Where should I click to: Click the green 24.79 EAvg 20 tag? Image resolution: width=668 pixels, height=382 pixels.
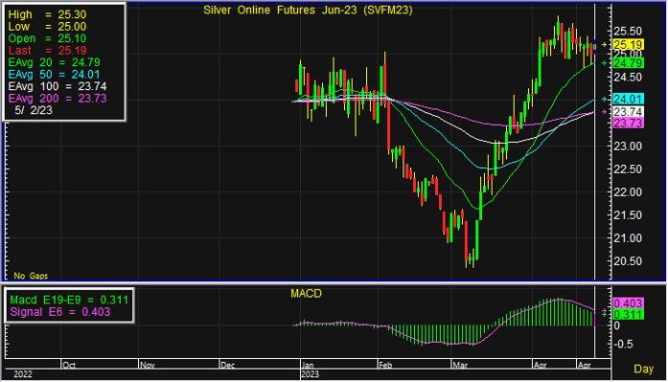tap(628, 63)
